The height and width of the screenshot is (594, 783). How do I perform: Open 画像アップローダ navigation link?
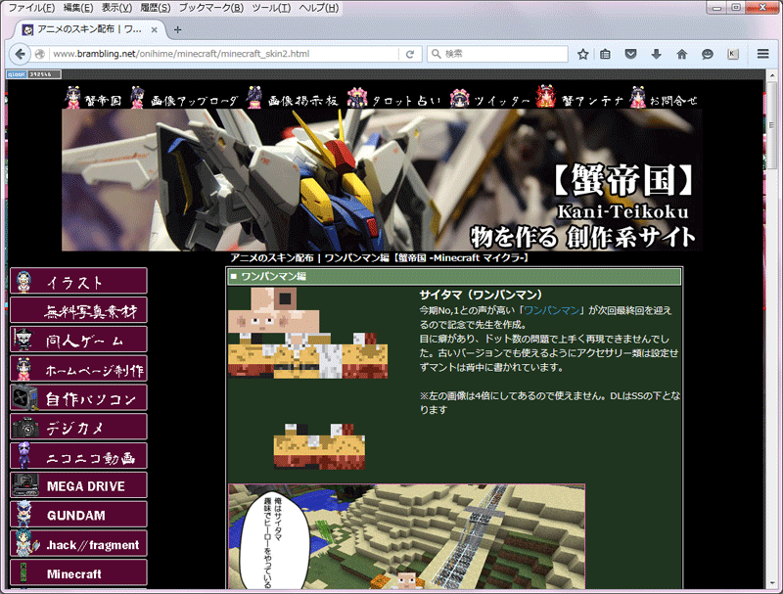click(184, 98)
